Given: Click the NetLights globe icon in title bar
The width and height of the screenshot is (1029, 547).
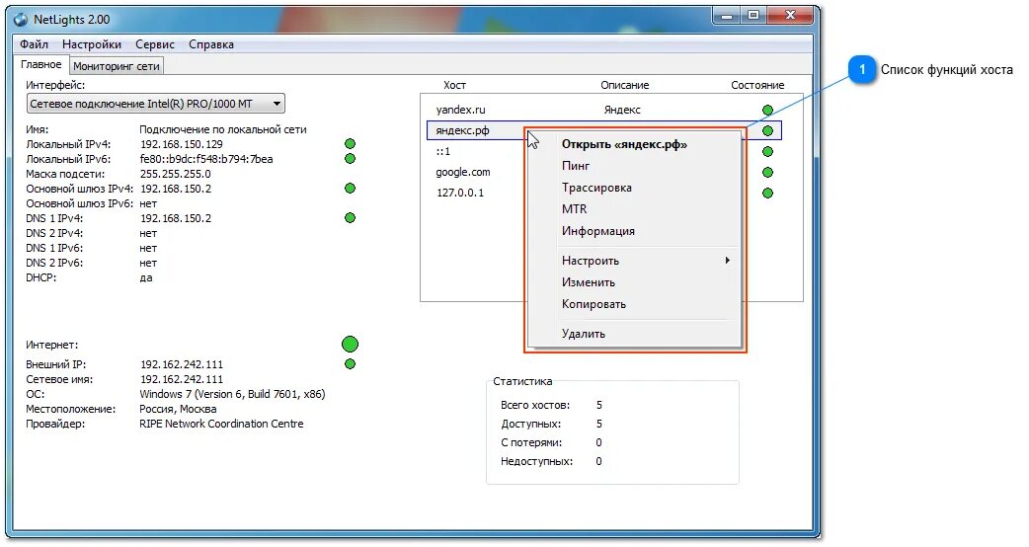Looking at the screenshot, I should pyautogui.click(x=21, y=19).
